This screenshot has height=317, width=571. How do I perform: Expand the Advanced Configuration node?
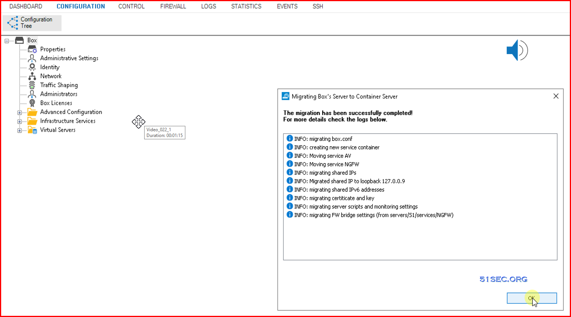click(19, 112)
